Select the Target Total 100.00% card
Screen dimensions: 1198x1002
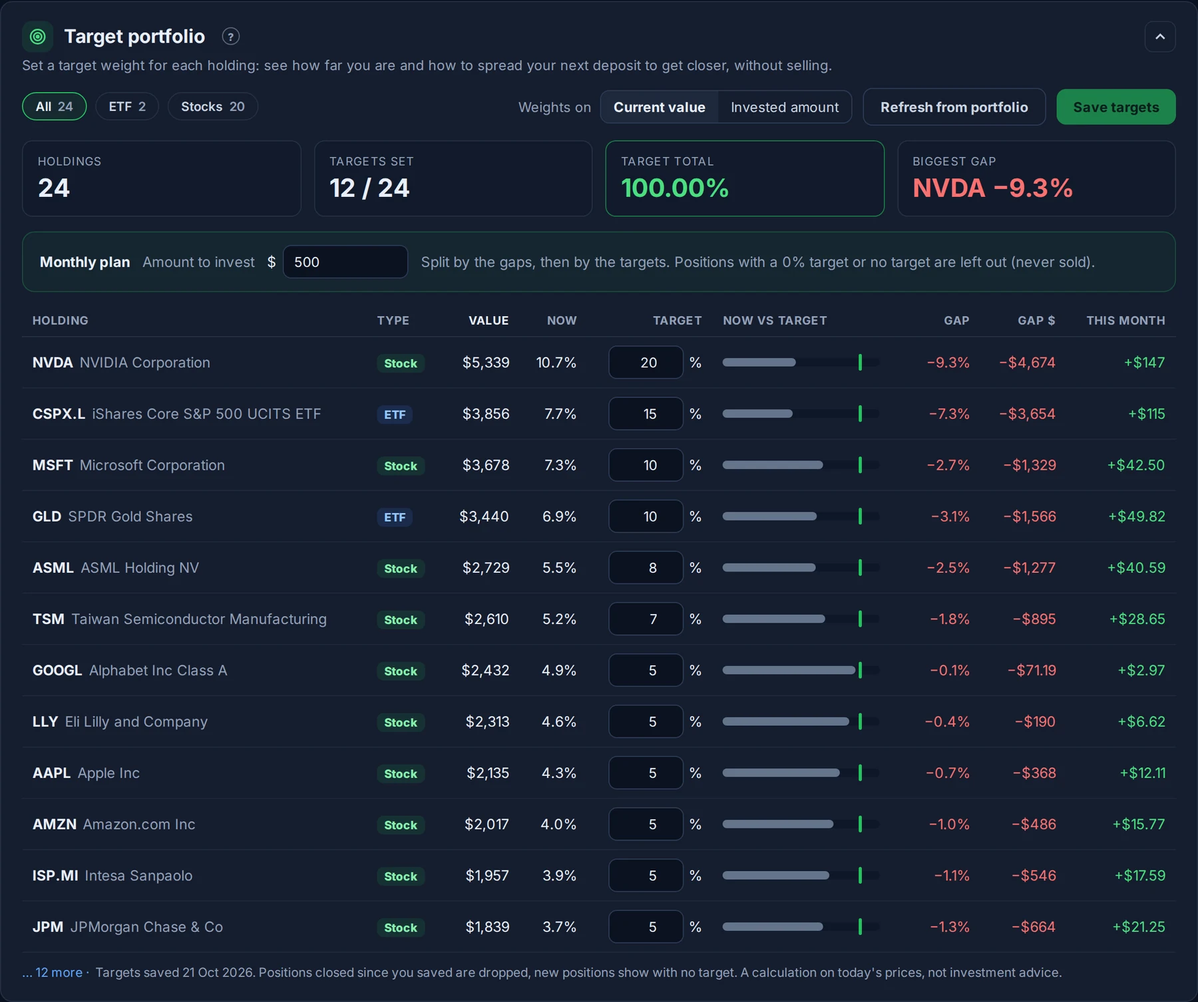point(745,178)
